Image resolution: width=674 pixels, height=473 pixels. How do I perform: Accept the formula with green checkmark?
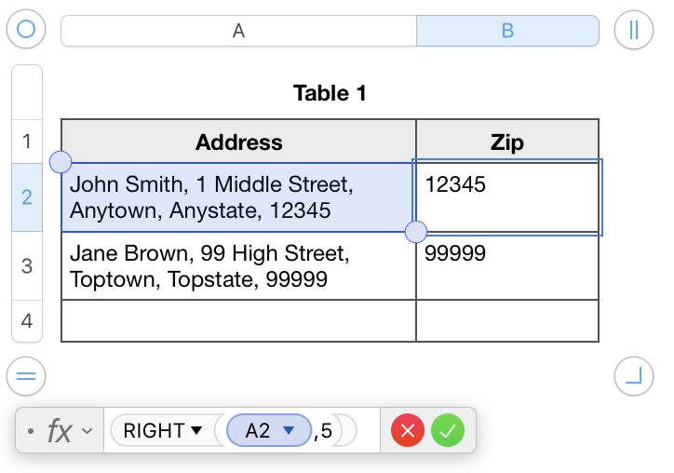coord(448,431)
